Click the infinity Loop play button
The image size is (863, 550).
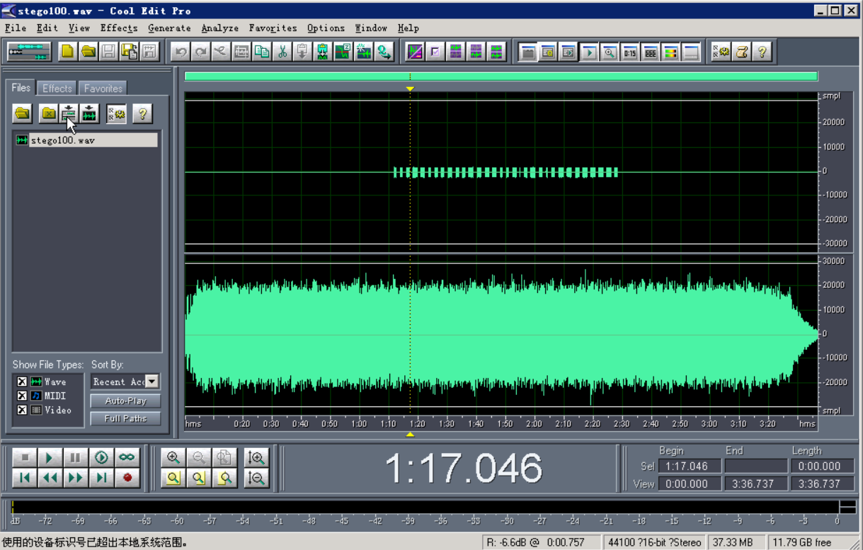point(127,458)
